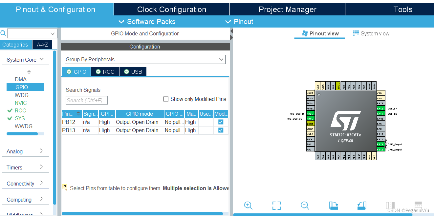434x216 pixels.
Task: Click the vertical split view icon
Action: [390, 206]
